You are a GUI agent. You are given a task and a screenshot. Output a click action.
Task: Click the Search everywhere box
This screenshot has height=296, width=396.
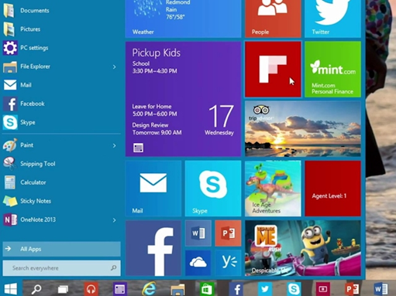coord(61,268)
